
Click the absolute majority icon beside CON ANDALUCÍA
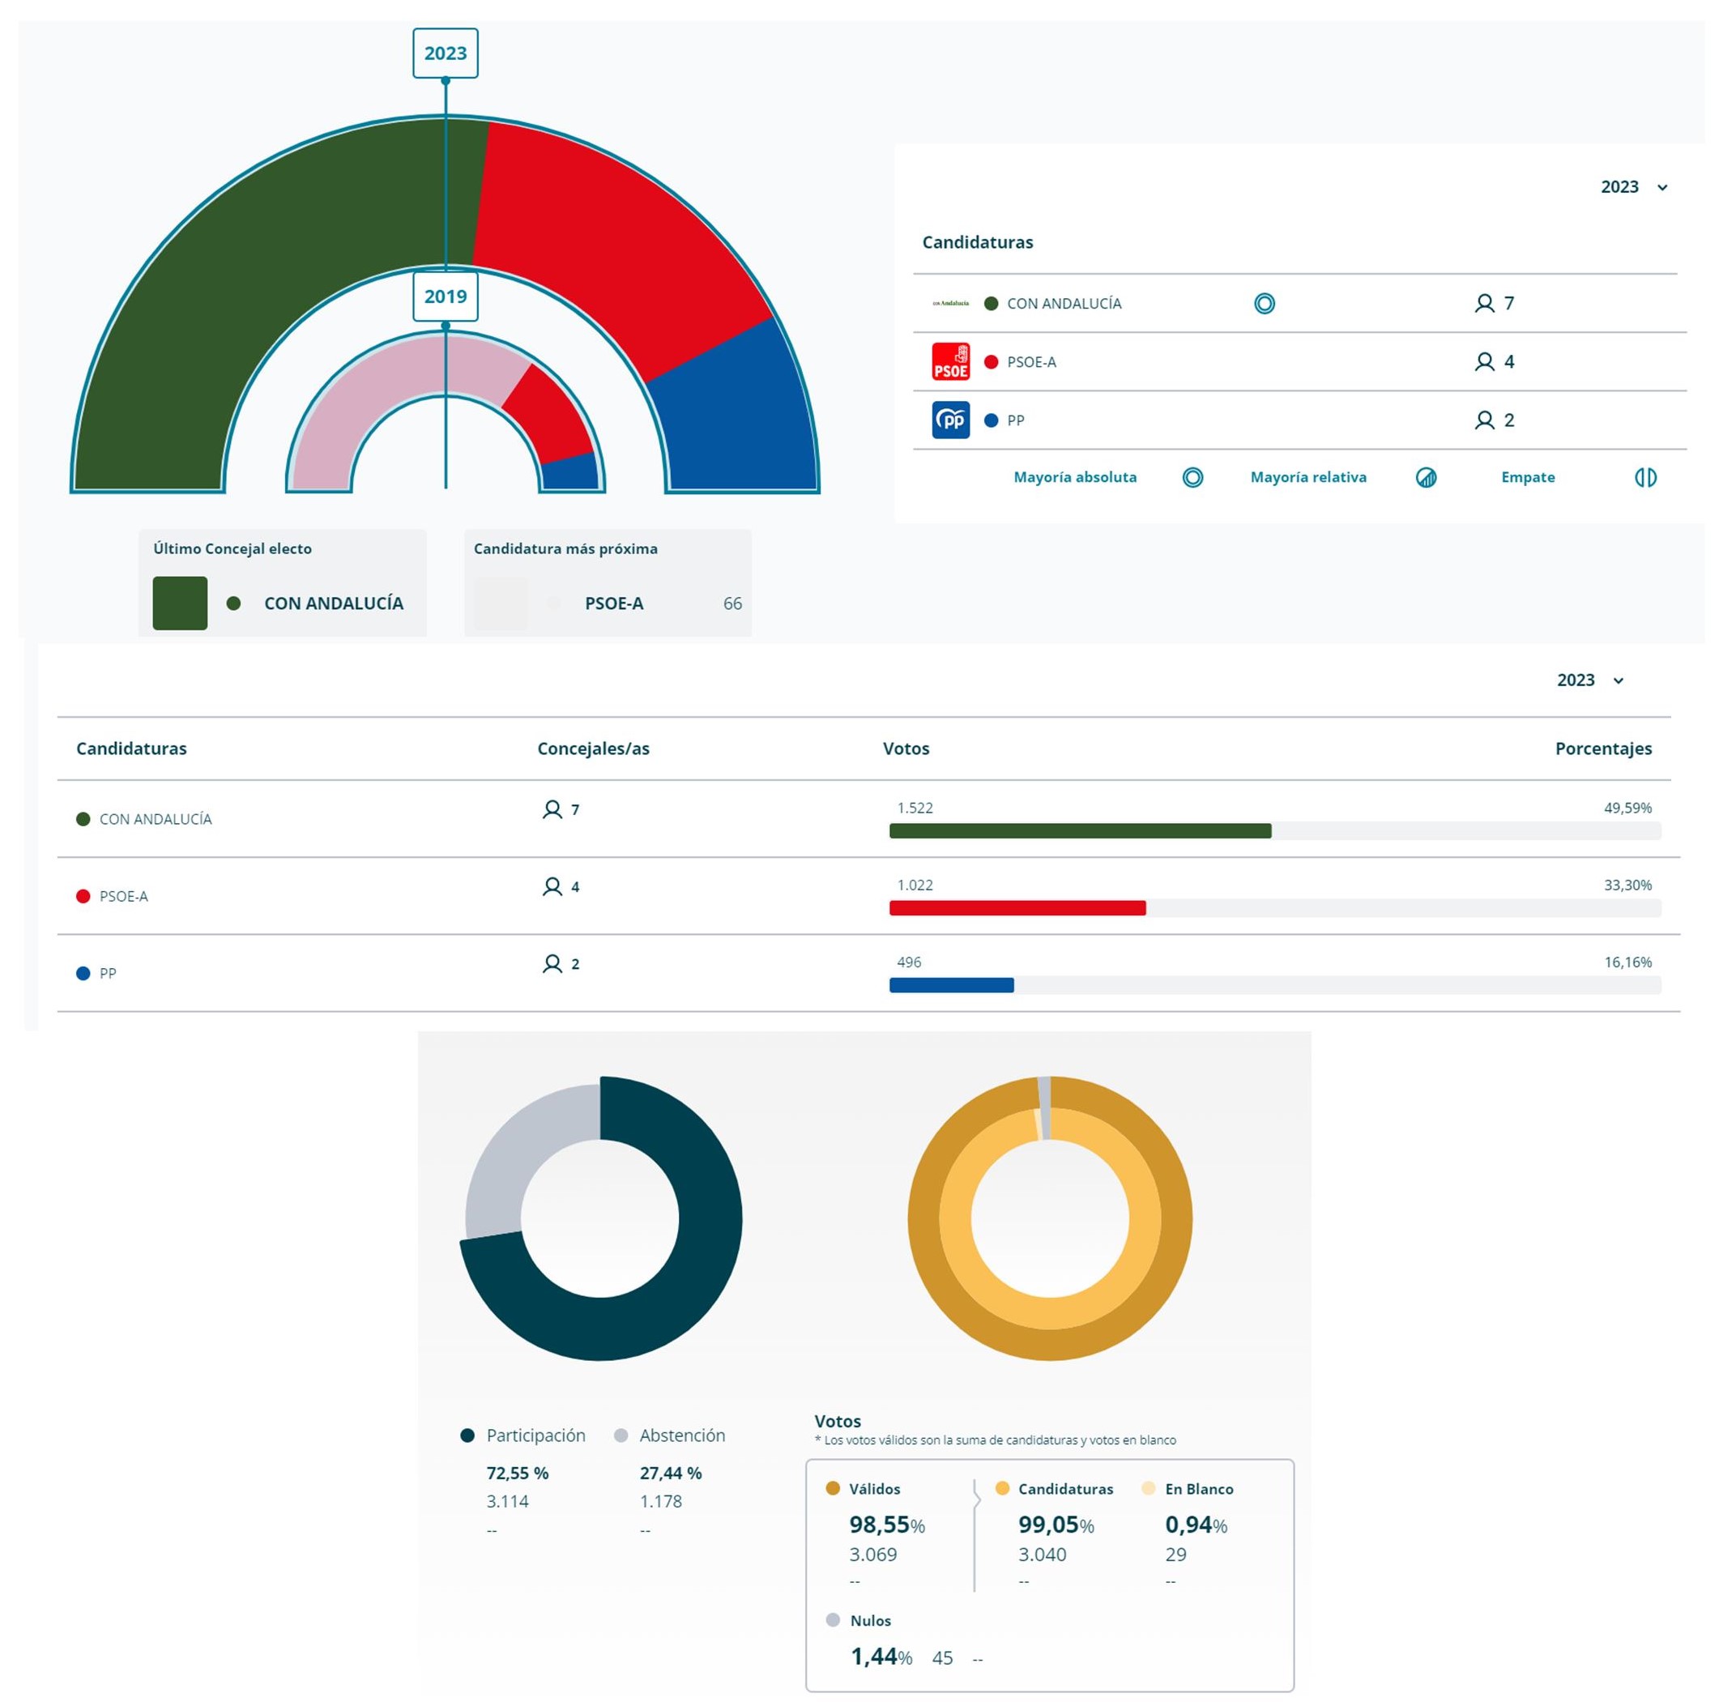coord(1264,304)
